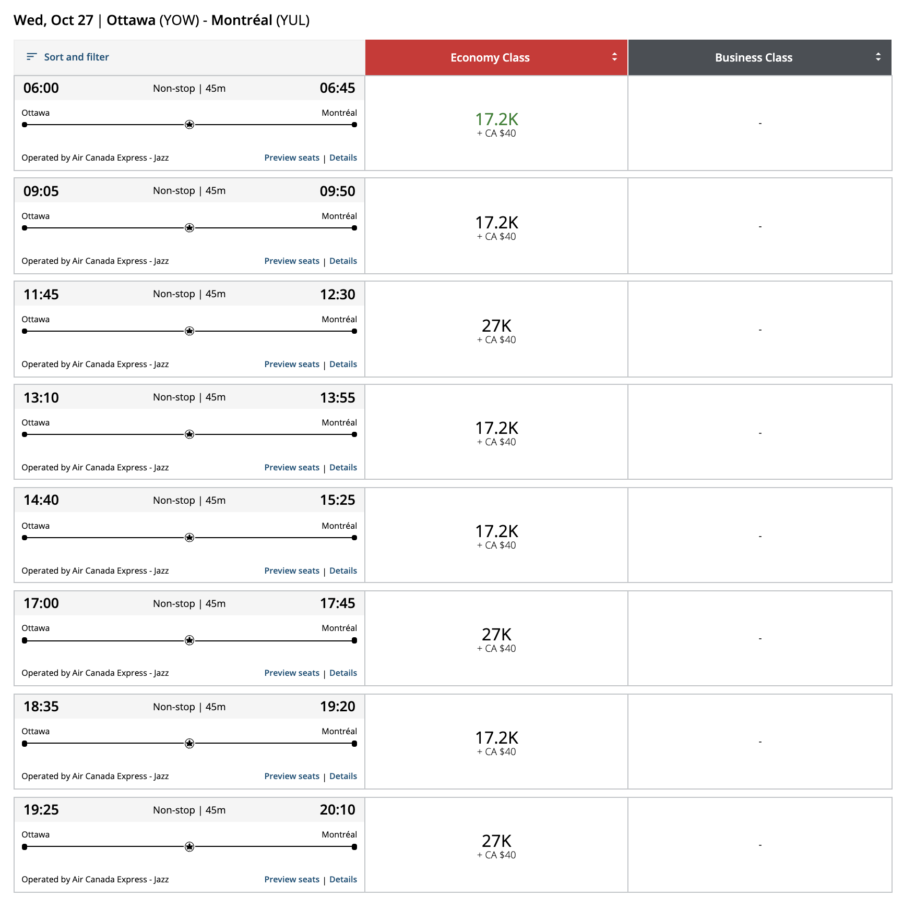Viewport: 903px width, 898px height.
Task: Select 17.2K economy fare for 13:10 flight
Action: pyautogui.click(x=496, y=433)
